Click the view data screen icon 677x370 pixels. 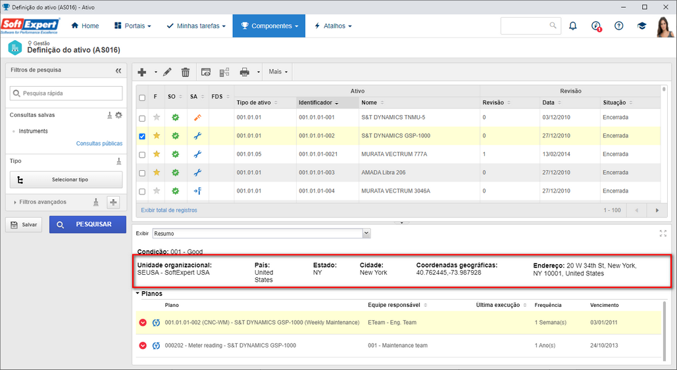tap(206, 72)
